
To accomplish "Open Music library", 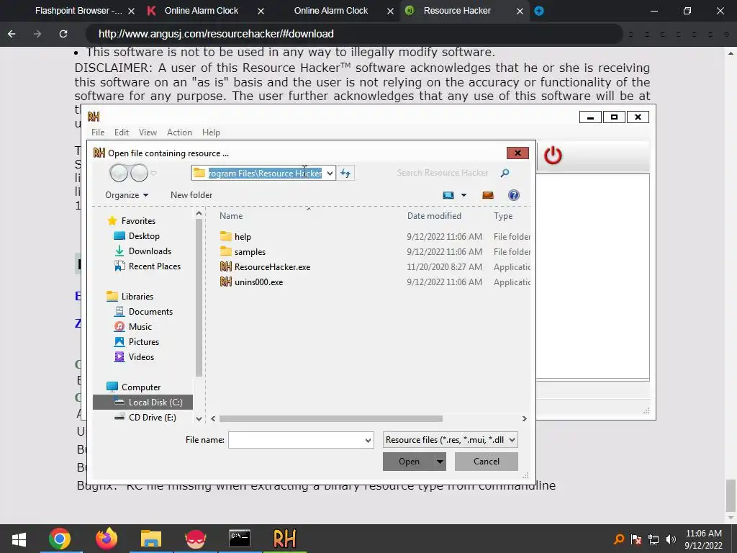I will click(x=140, y=326).
